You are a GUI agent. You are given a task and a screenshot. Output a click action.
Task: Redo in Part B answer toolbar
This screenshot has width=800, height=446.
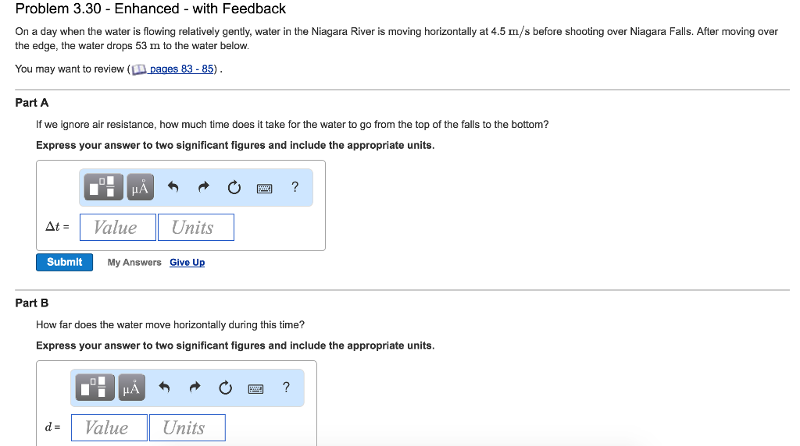coord(195,388)
